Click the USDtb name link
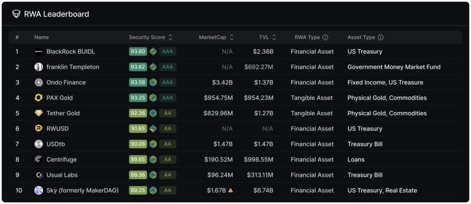This screenshot has width=471, height=204. tap(55, 144)
